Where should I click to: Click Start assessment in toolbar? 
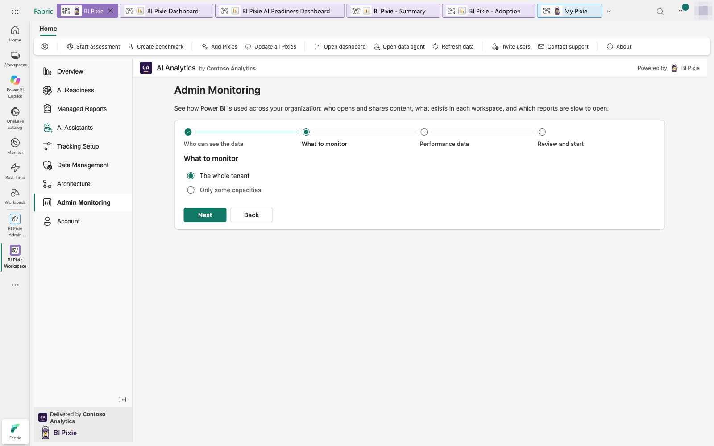coord(93,46)
